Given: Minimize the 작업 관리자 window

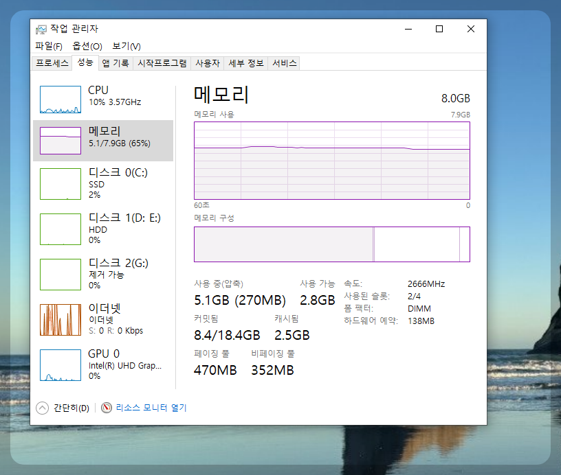Looking at the screenshot, I should pos(408,29).
